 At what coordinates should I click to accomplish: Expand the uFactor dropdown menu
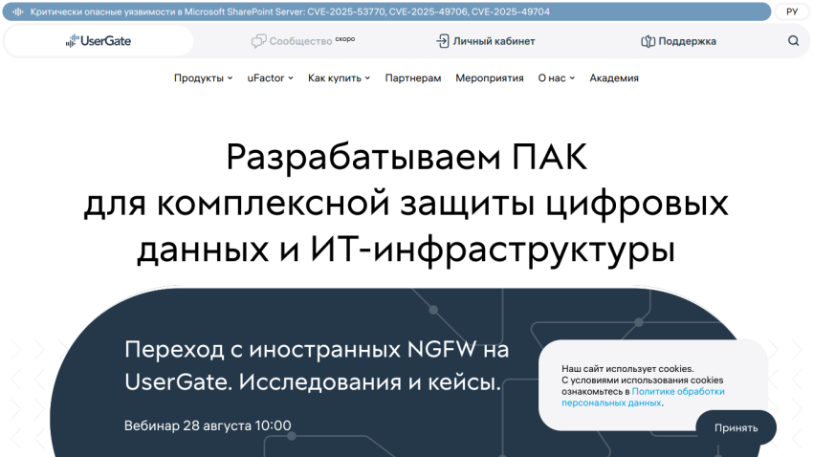pyautogui.click(x=270, y=77)
